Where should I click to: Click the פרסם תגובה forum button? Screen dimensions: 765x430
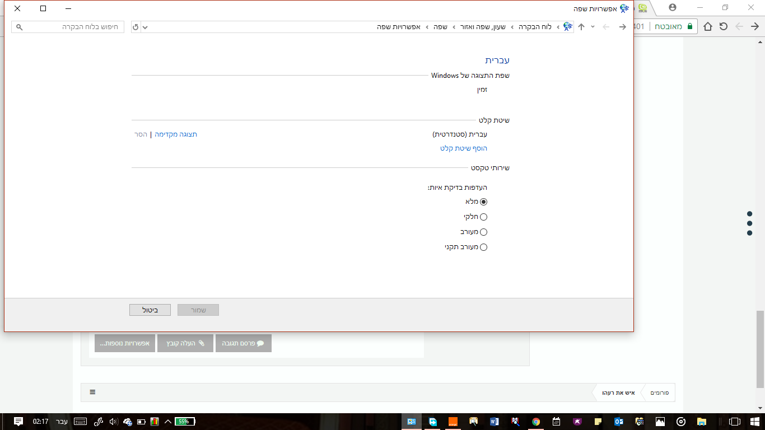click(244, 343)
